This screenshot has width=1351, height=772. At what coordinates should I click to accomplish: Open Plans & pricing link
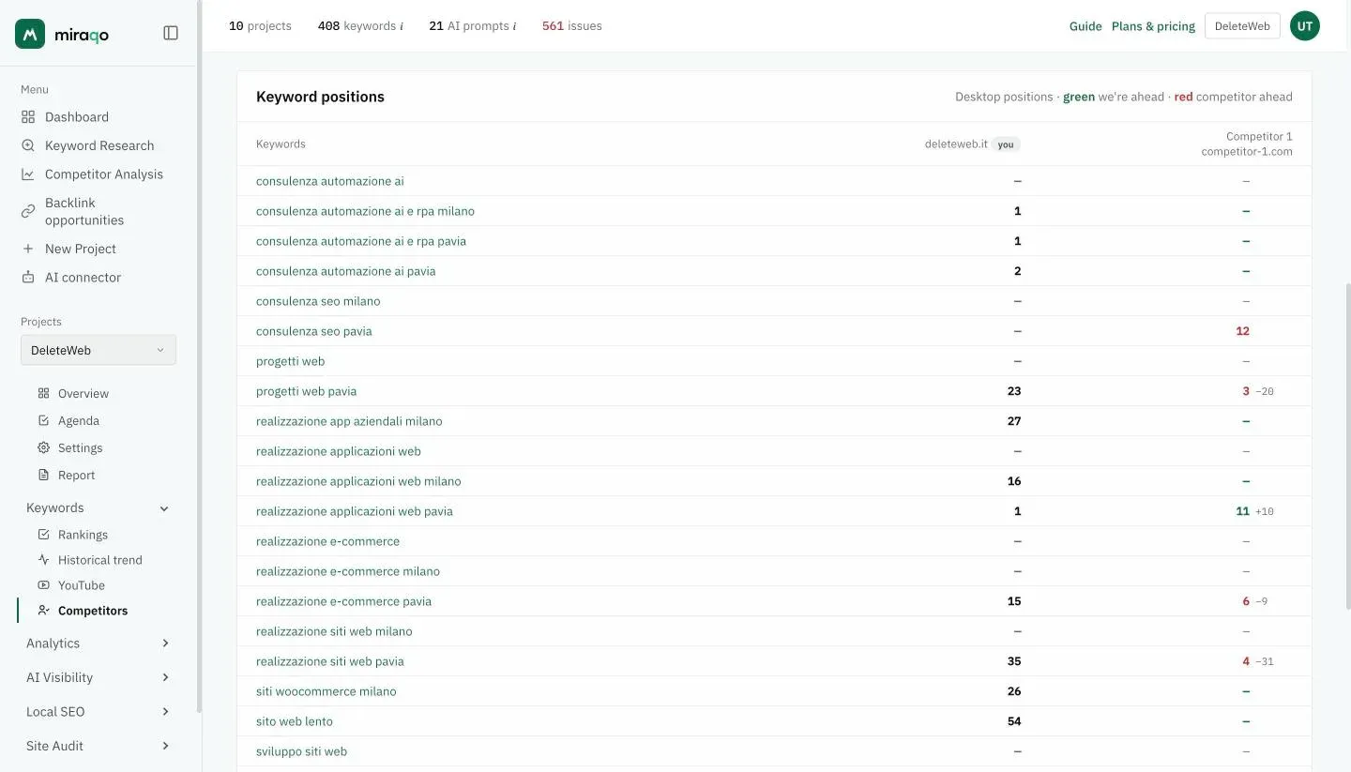tap(1153, 26)
